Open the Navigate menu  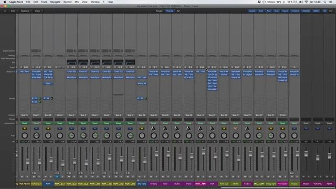click(55, 2)
